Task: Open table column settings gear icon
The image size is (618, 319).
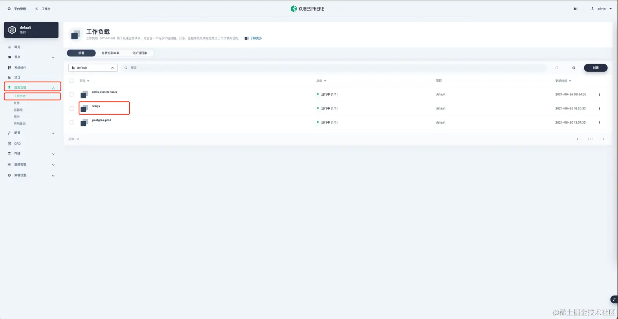Action: [574, 68]
